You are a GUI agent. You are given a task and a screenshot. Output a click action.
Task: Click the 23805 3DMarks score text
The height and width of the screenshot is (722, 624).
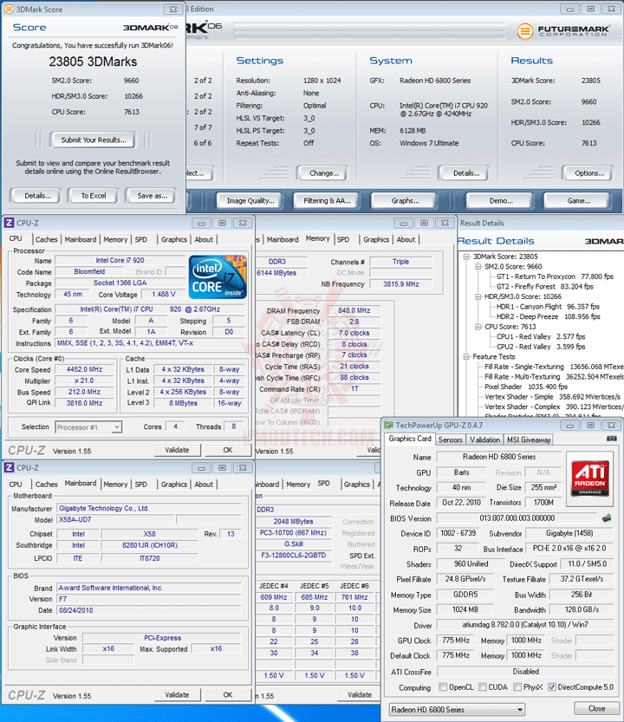(x=93, y=62)
